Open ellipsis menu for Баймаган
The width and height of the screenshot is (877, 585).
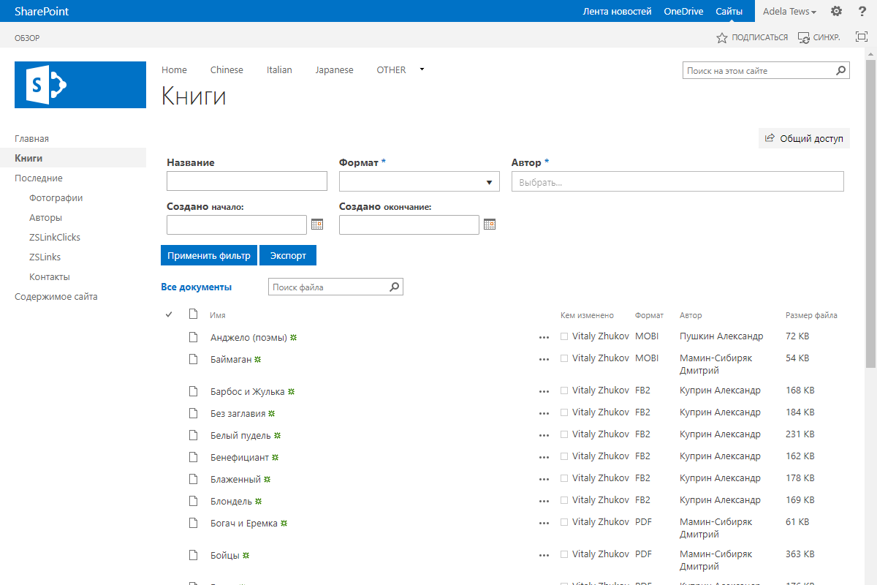544,360
